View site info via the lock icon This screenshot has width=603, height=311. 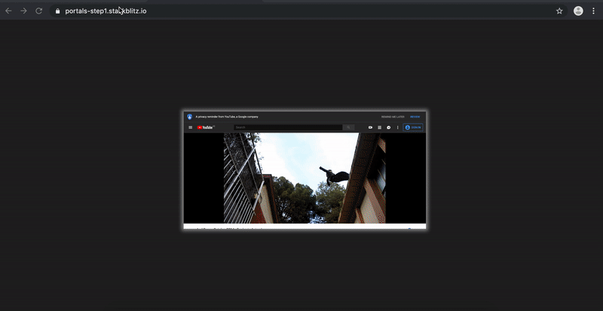click(x=58, y=11)
